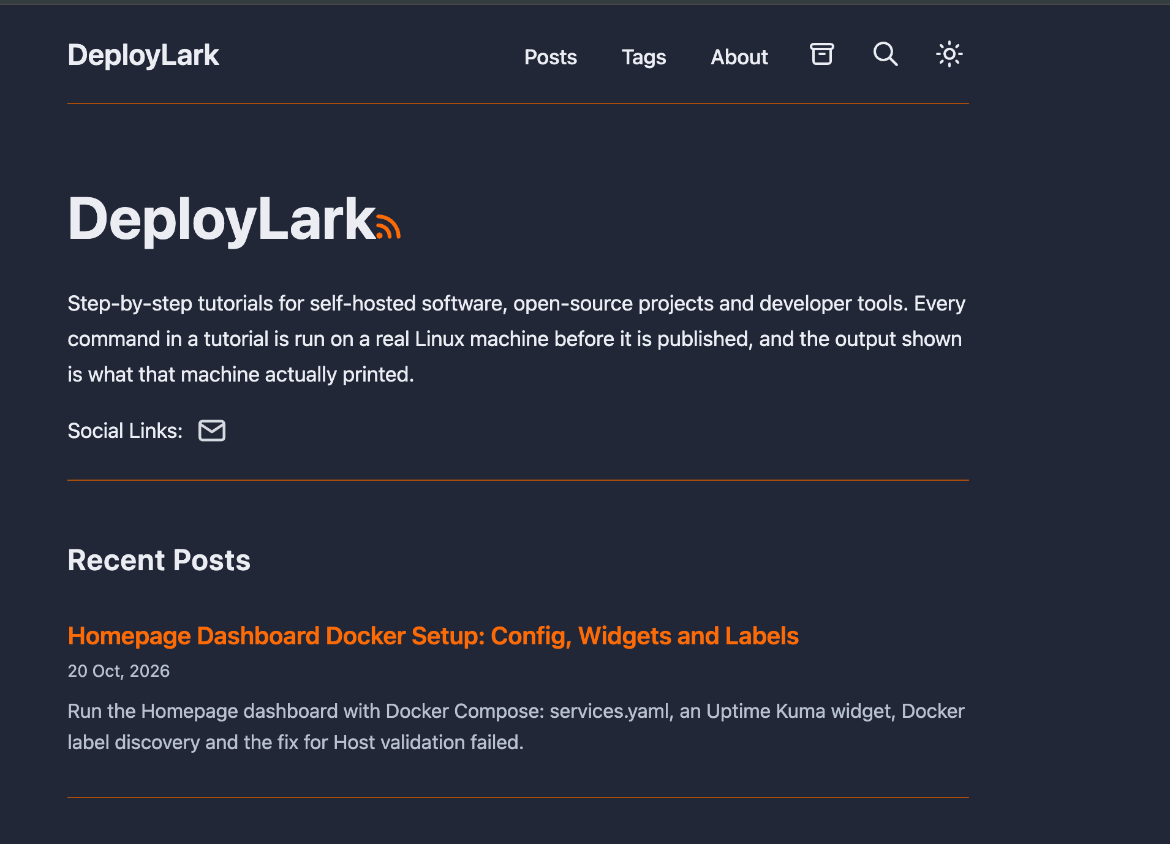Click the DeployLark site logo in header
The image size is (1170, 844).
point(143,55)
